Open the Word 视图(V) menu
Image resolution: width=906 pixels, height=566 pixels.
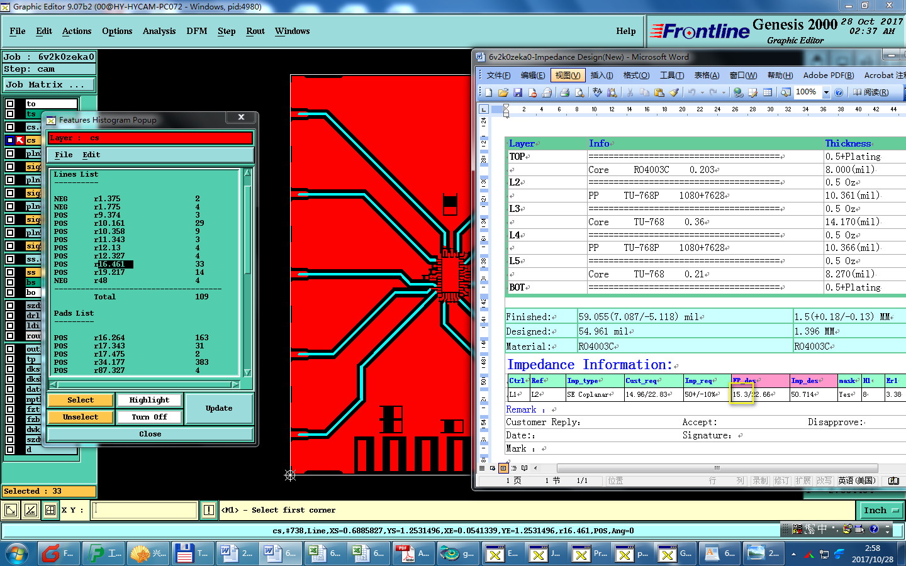568,75
